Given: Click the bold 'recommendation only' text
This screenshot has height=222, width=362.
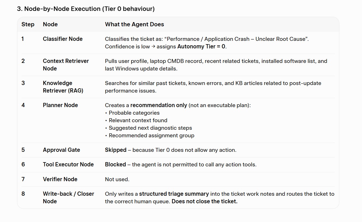Looking at the screenshot, I should [159, 105].
